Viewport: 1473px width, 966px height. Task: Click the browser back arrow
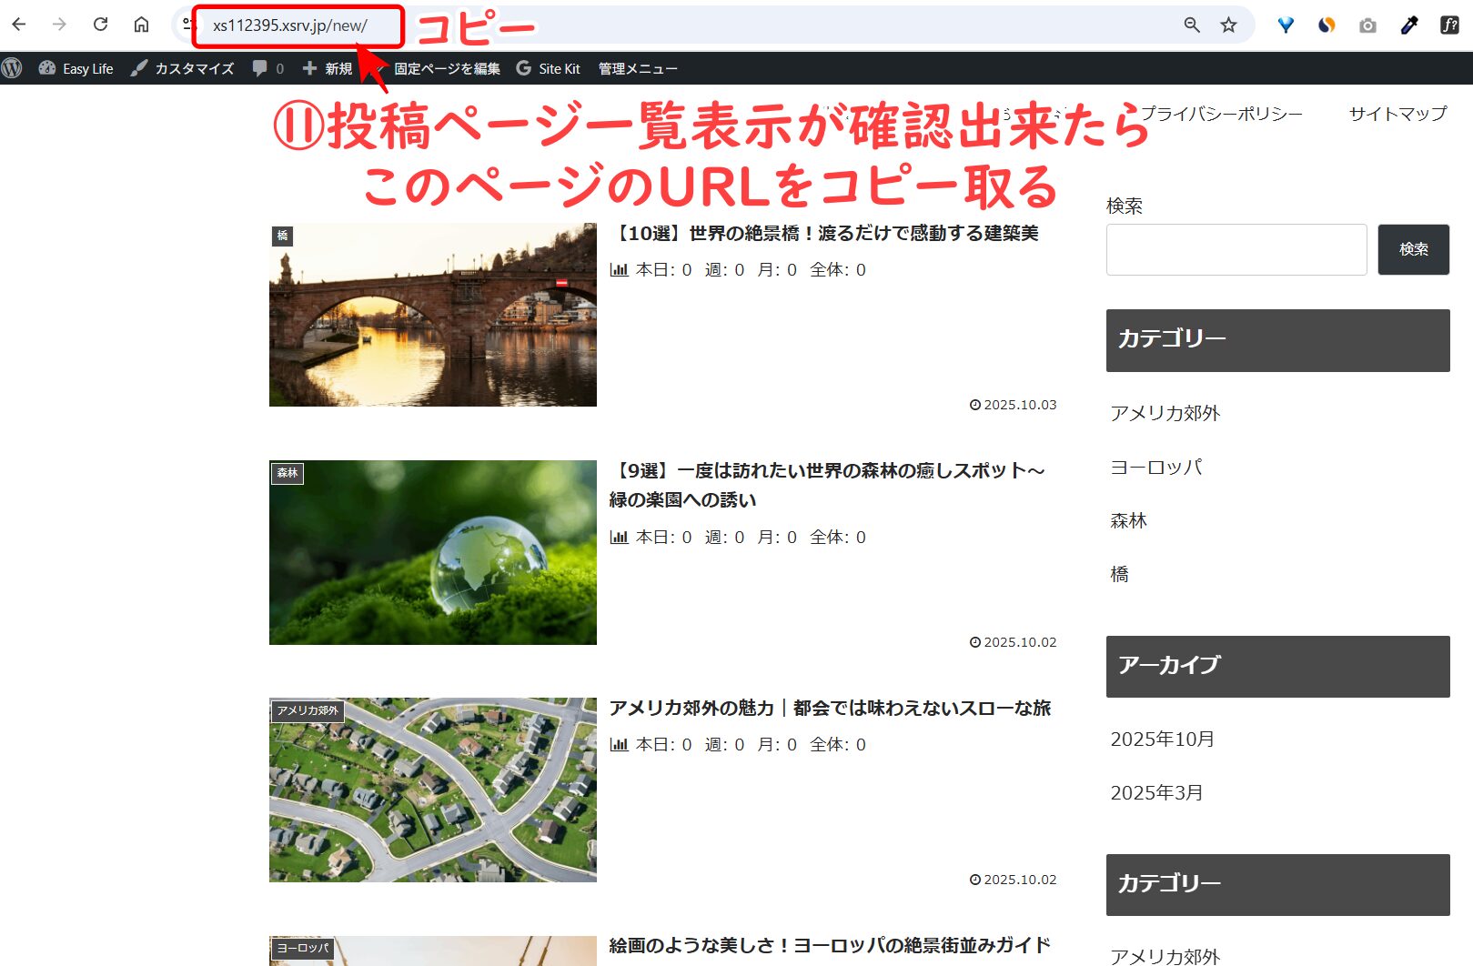pyautogui.click(x=19, y=25)
